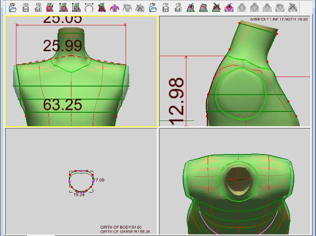
Task: Save the .stp file with the floppy icon
Action: pyautogui.click(x=25, y=7)
